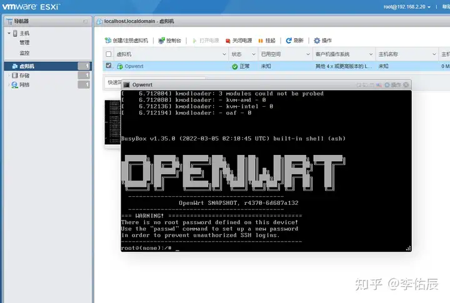Select 存储 in the navigator

[24, 76]
